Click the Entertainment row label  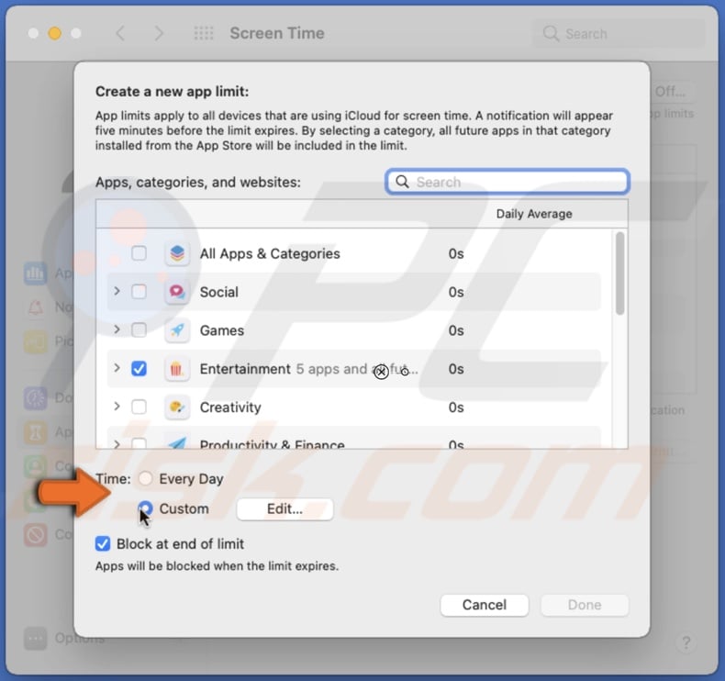tap(245, 369)
